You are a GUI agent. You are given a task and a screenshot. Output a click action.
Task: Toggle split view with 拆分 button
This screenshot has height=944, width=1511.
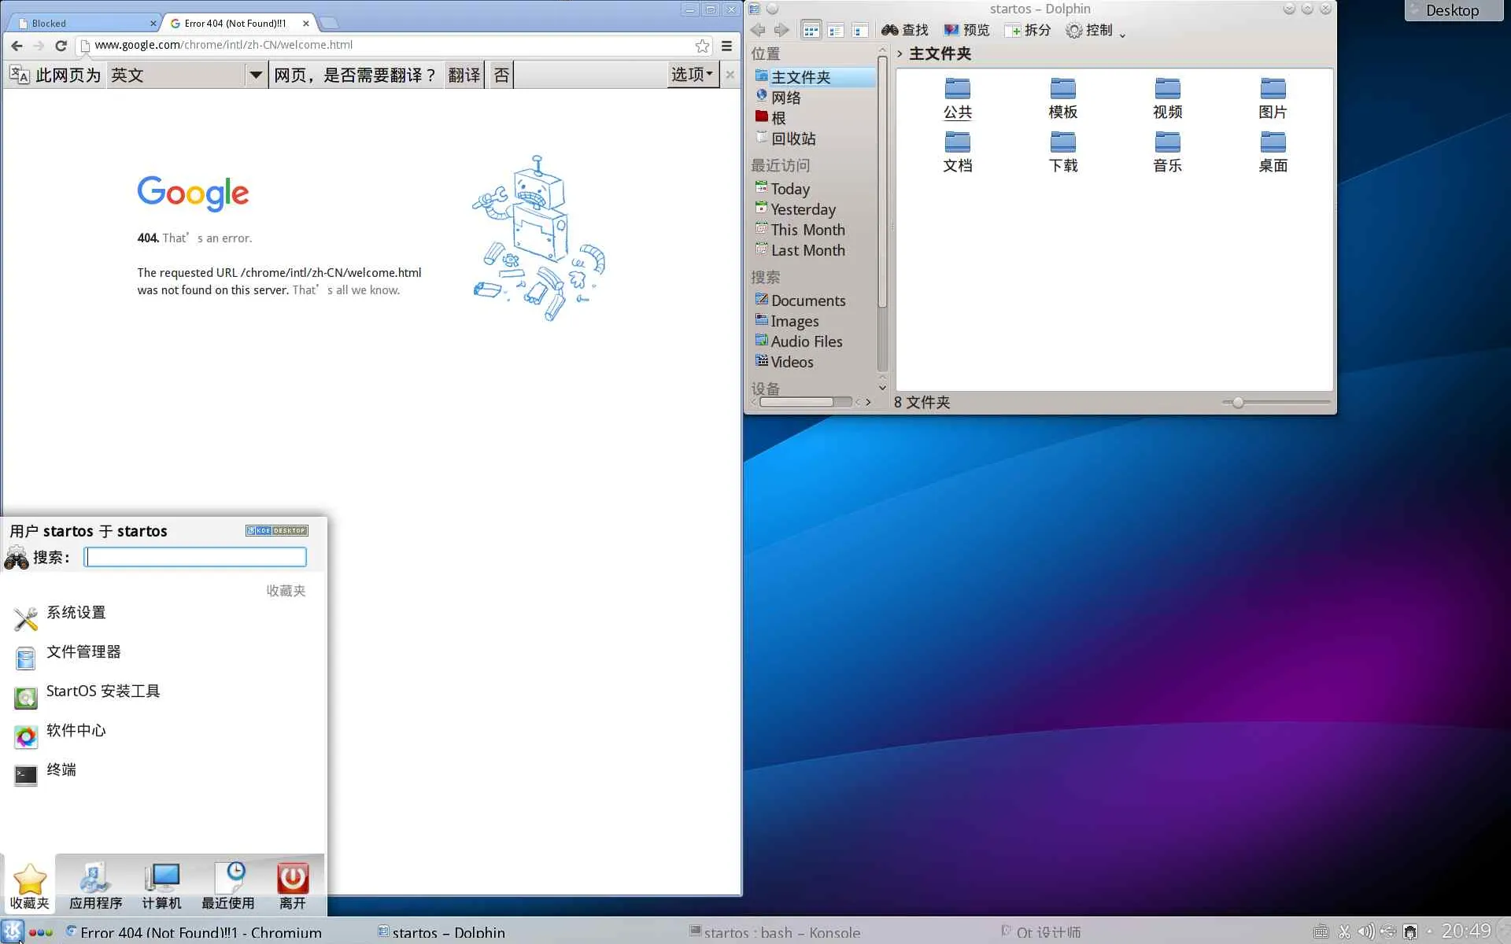pos(1028,30)
